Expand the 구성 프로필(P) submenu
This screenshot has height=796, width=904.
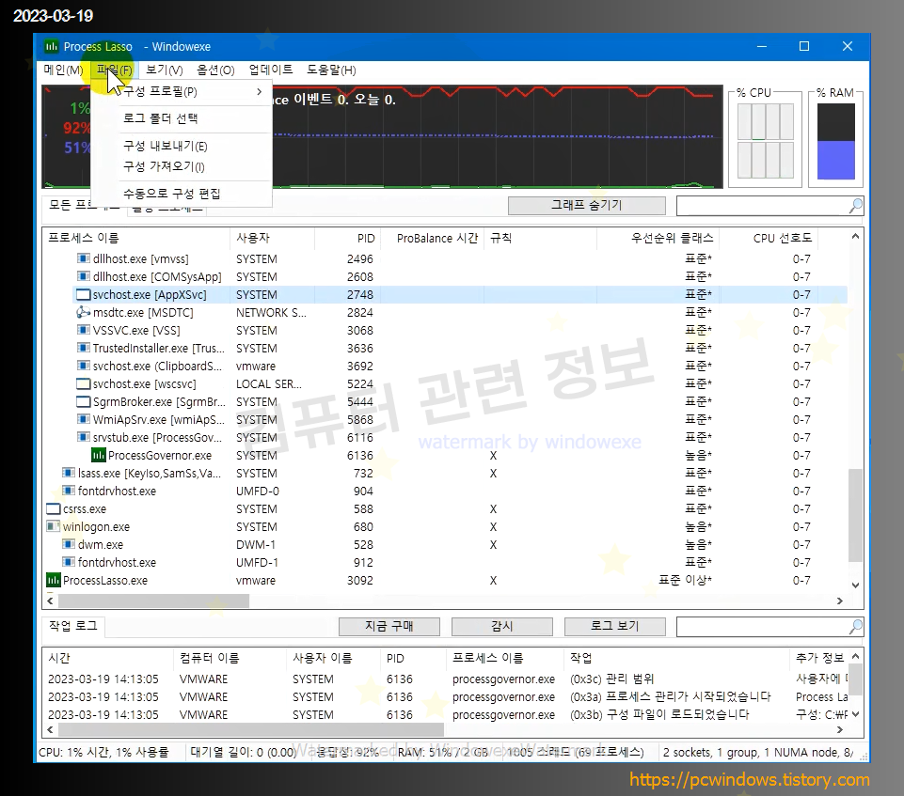point(182,91)
